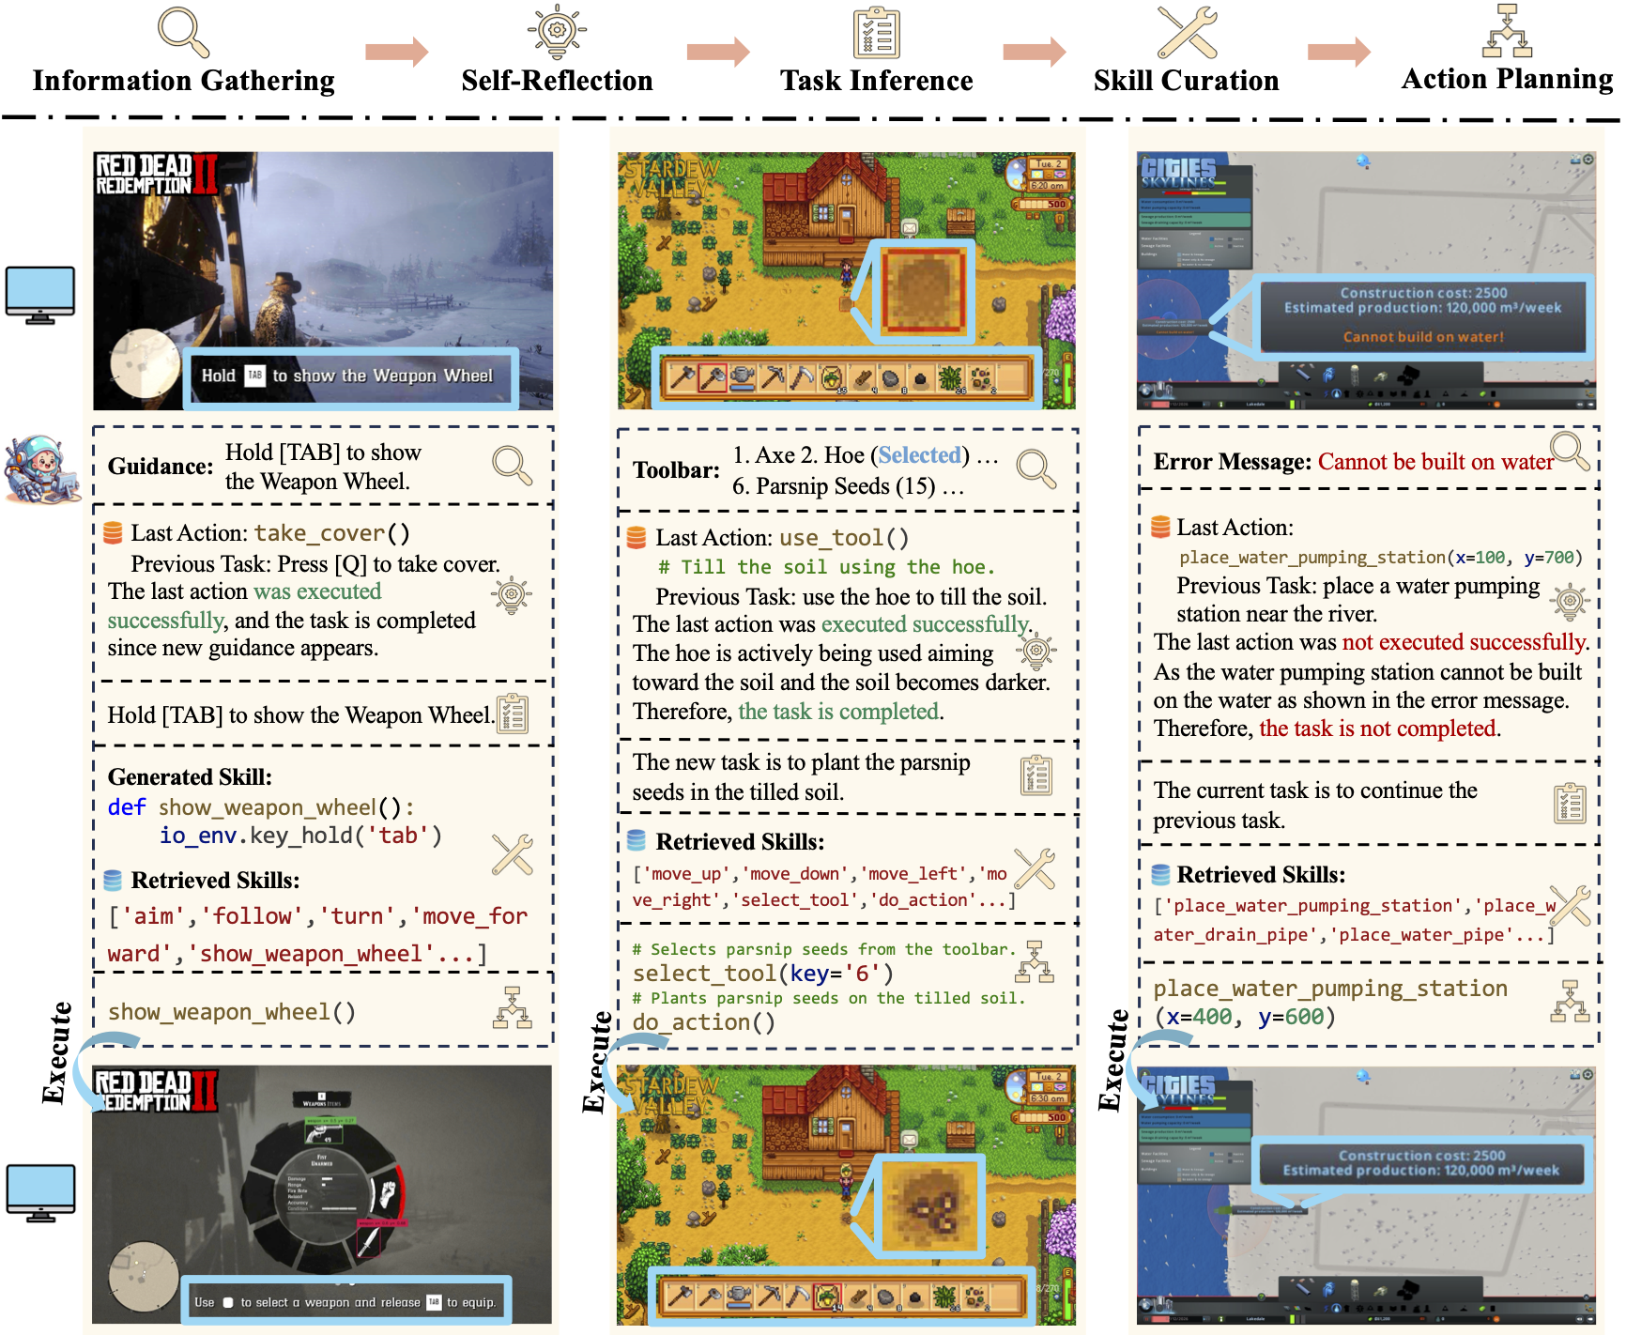
Task: Click the Skill Curation wrench icon
Action: tap(1187, 33)
